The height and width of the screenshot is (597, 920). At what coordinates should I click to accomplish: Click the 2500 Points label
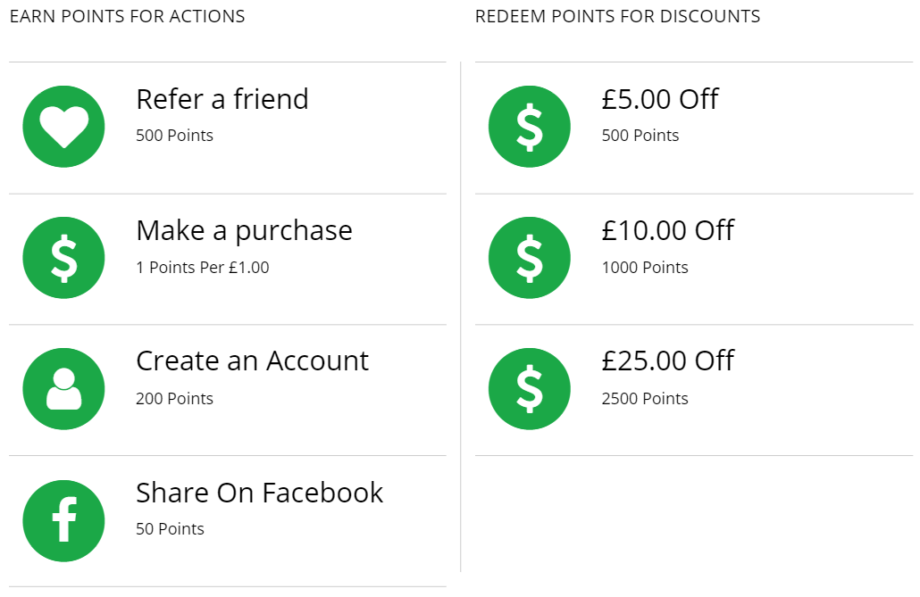pos(644,399)
